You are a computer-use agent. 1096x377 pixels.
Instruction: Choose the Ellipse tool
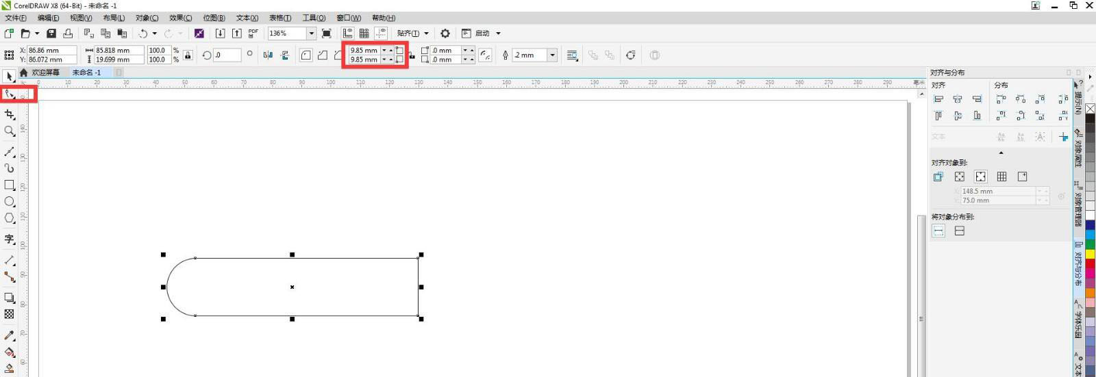pyautogui.click(x=10, y=201)
